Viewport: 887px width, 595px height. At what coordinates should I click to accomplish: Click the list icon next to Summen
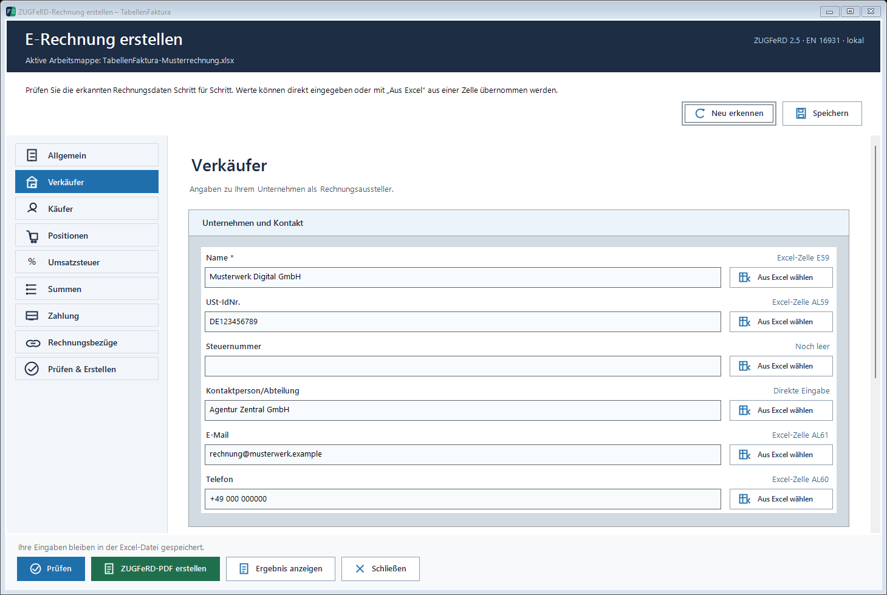31,289
